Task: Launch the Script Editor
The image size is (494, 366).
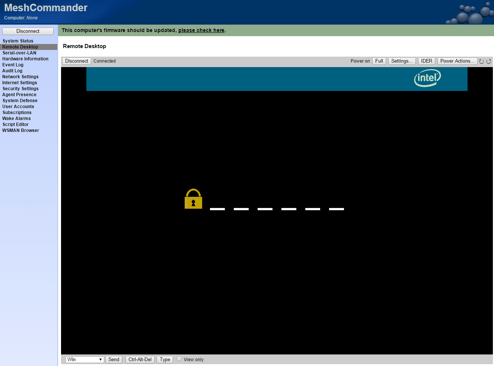Action: pyautogui.click(x=16, y=124)
